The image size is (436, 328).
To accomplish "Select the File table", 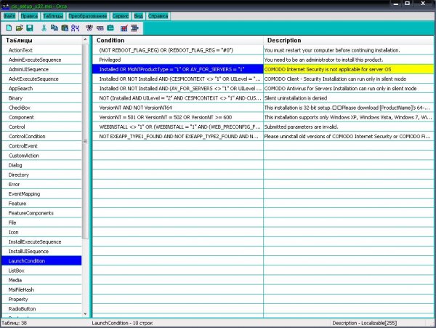I will click(41, 223).
